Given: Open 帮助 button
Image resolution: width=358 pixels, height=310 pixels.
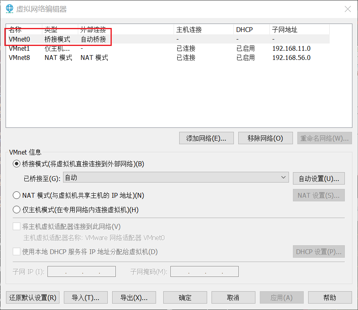Looking at the screenshot, I should (330, 298).
